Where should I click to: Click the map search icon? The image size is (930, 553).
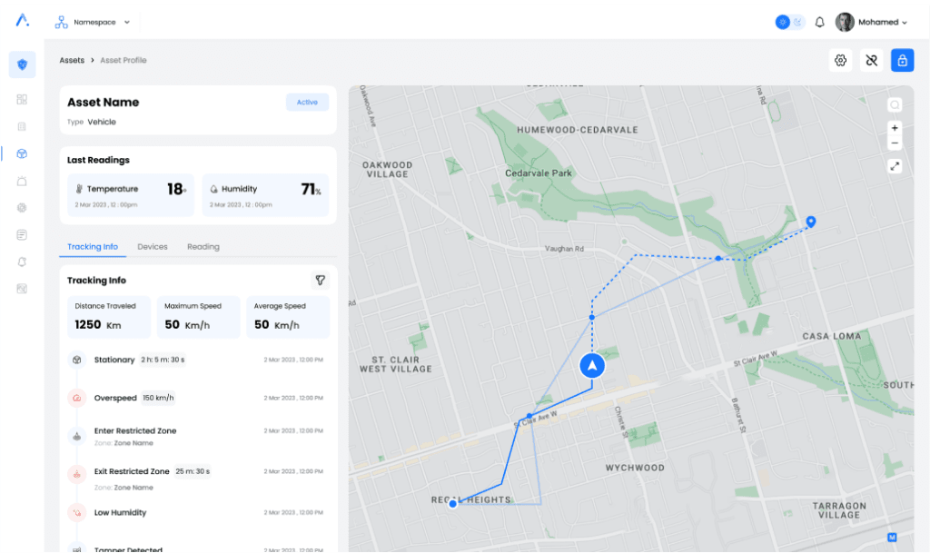tap(895, 105)
